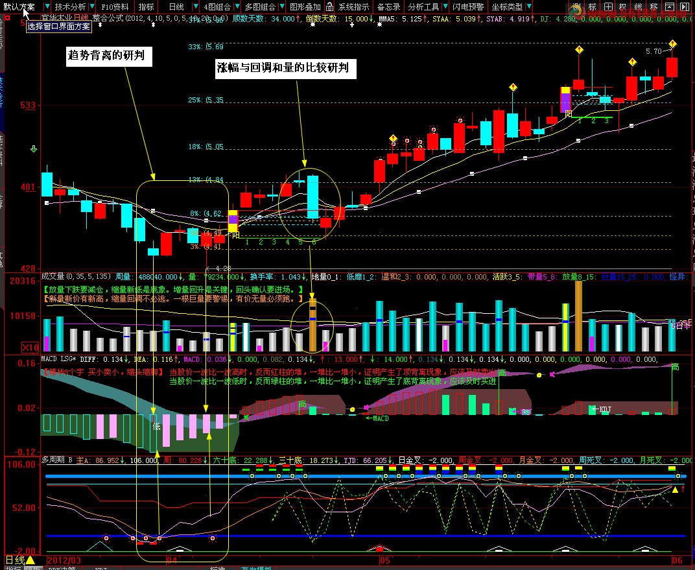This screenshot has height=570, width=695.
Task: Toggle the 移 button in the top-right toolbar
Action: coord(654,6)
